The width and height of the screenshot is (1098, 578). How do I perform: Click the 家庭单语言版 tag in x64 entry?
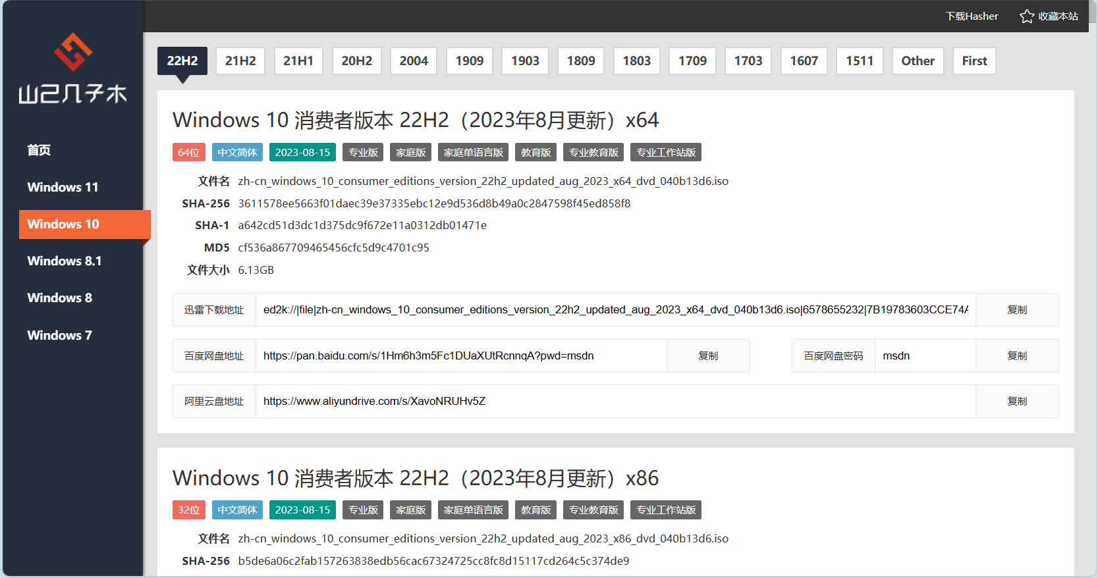click(x=473, y=152)
